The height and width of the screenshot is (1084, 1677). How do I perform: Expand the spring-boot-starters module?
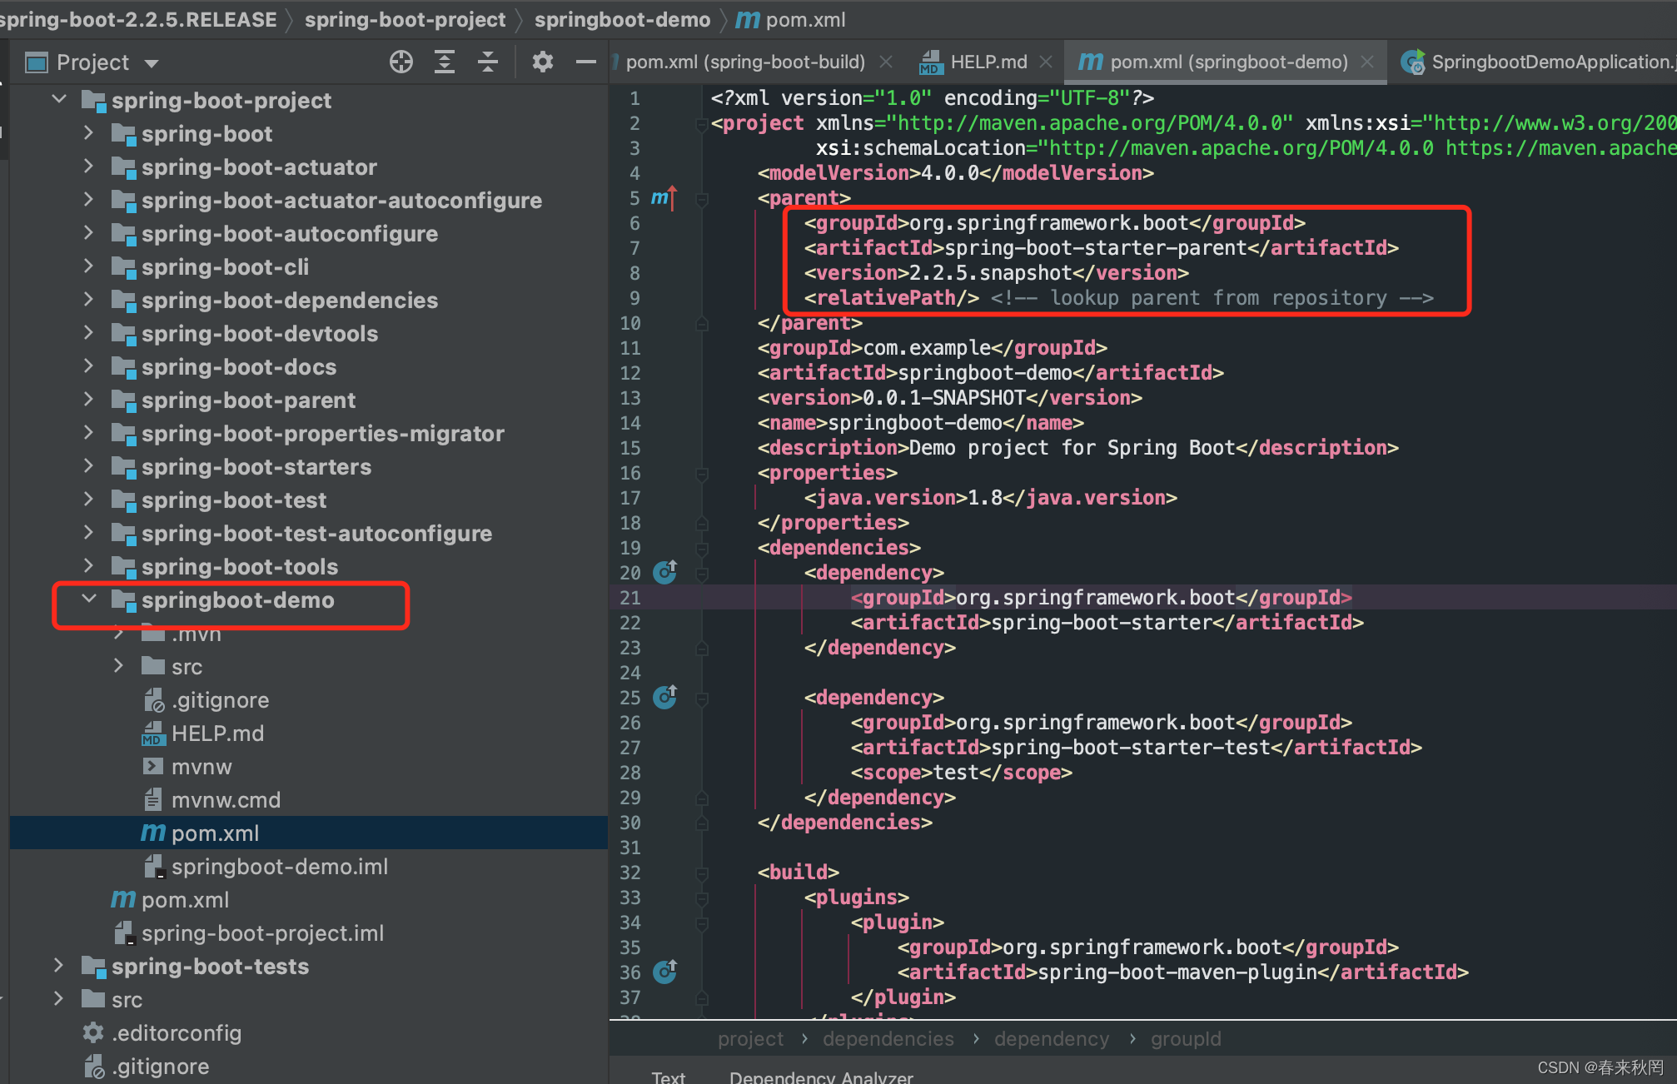89,466
